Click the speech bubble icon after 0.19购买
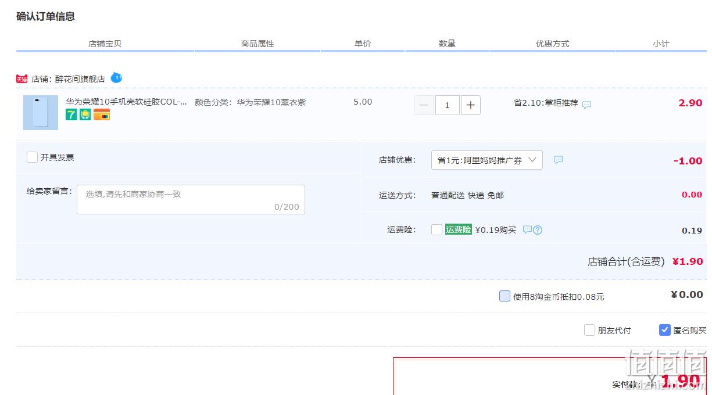The height and width of the screenshot is (395, 712). pyautogui.click(x=527, y=229)
